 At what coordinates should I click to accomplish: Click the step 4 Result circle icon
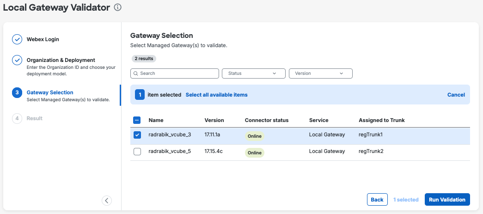pos(17,118)
